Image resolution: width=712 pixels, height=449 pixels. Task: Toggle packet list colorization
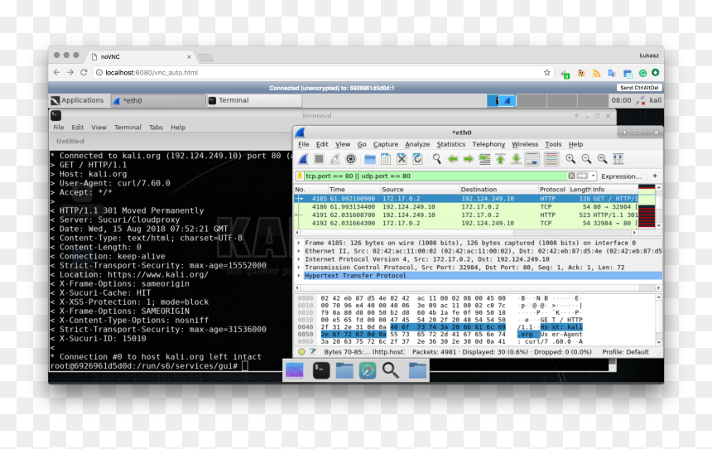point(551,159)
